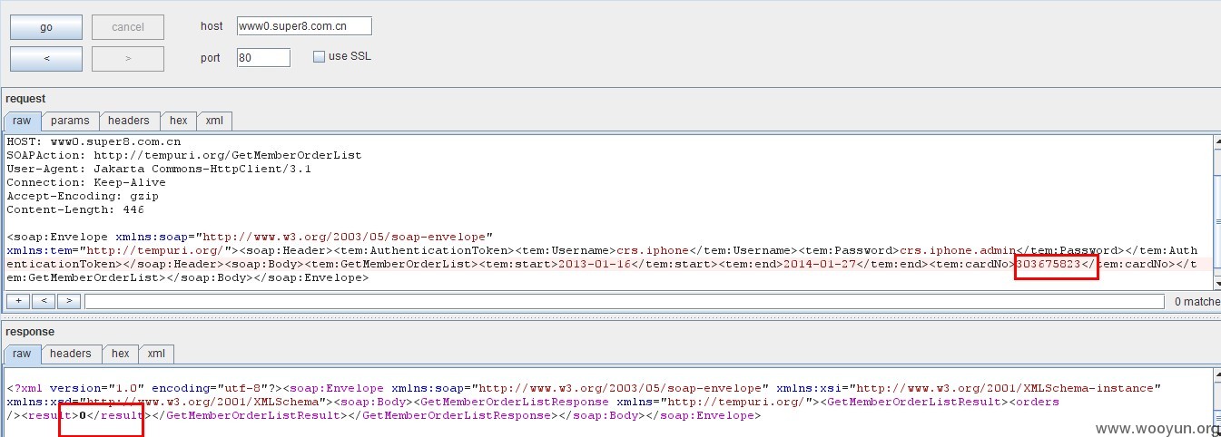Click the Accept-Encoding: gzip line
Viewport: 1221px width, 437px height.
[83, 196]
